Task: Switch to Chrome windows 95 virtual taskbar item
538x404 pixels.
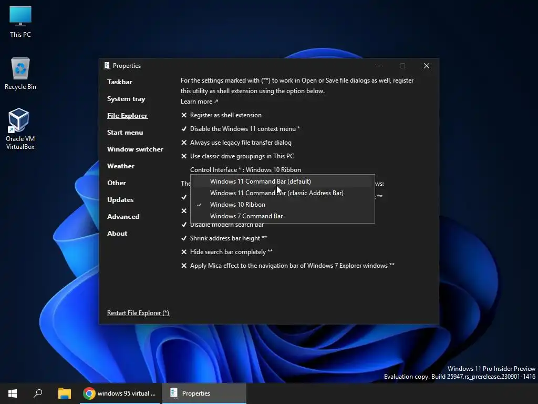Action: point(120,393)
